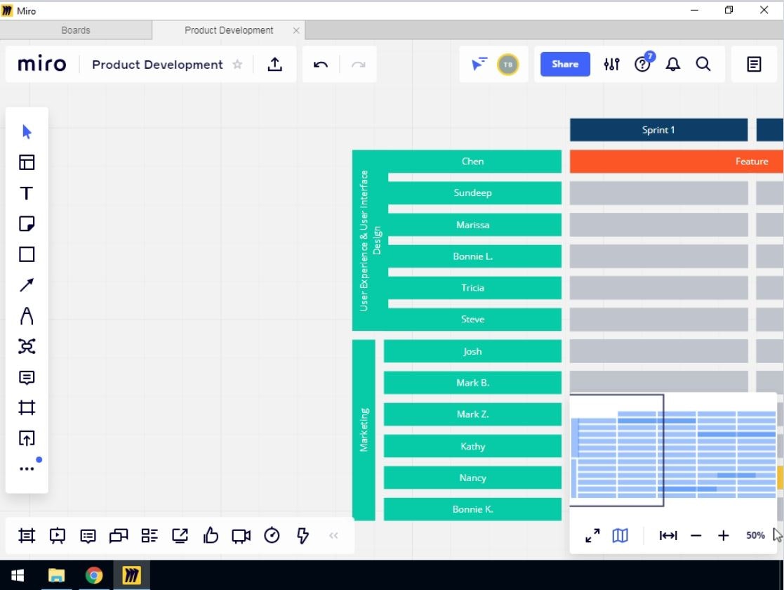Select the Marketing group label

pyautogui.click(x=364, y=430)
